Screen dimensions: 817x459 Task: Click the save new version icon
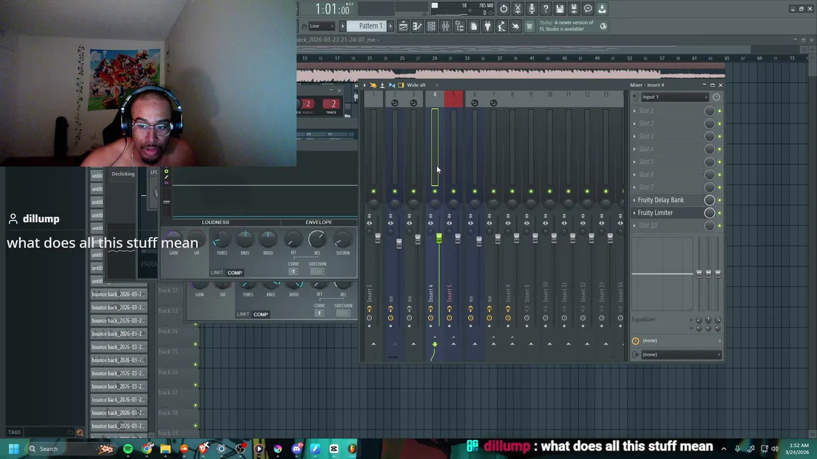[x=574, y=9]
